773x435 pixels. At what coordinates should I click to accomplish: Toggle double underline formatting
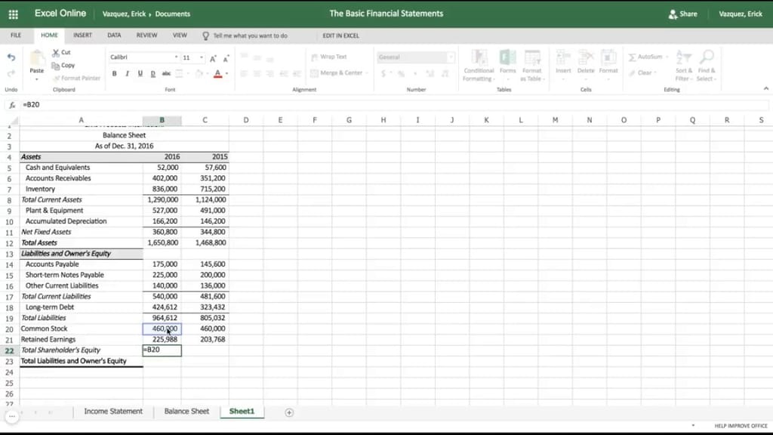click(152, 73)
